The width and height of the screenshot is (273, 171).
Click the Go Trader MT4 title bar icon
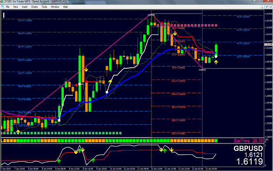tap(2, 2)
